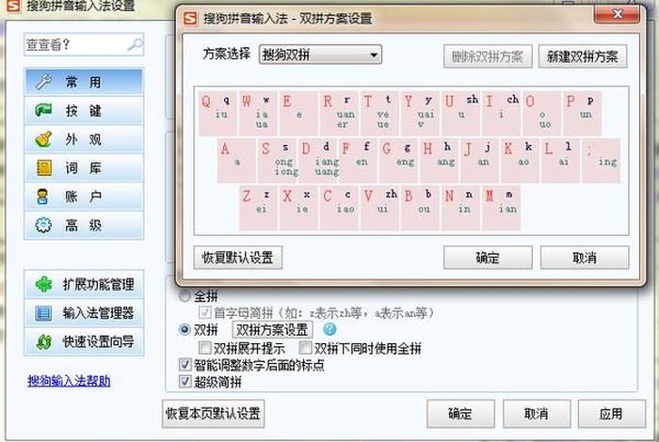Open the 搜狗输入法帮助 link
Screen dimensions: 659x442
(x=69, y=381)
